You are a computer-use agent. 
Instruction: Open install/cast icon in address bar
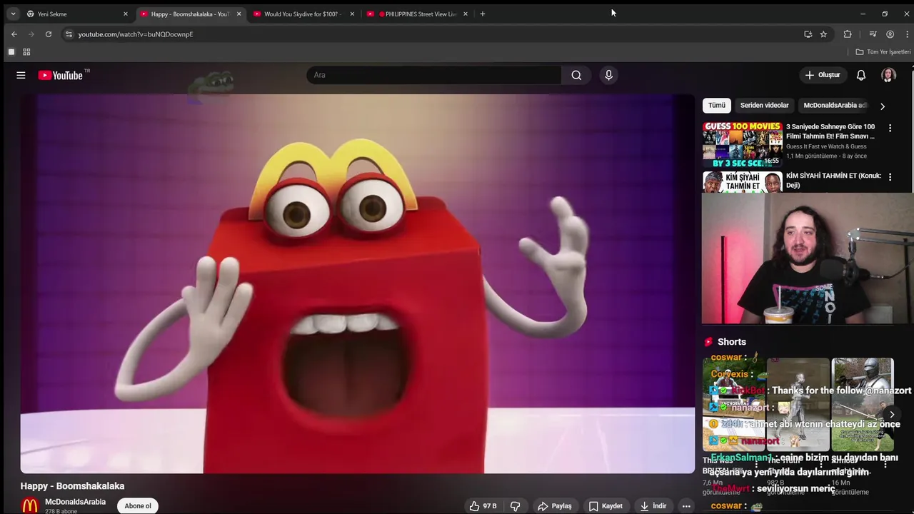808,34
